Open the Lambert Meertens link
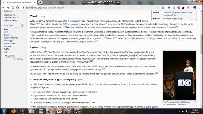Image resolution: width=203 pixels, height=114 pixels. (x=135, y=66)
